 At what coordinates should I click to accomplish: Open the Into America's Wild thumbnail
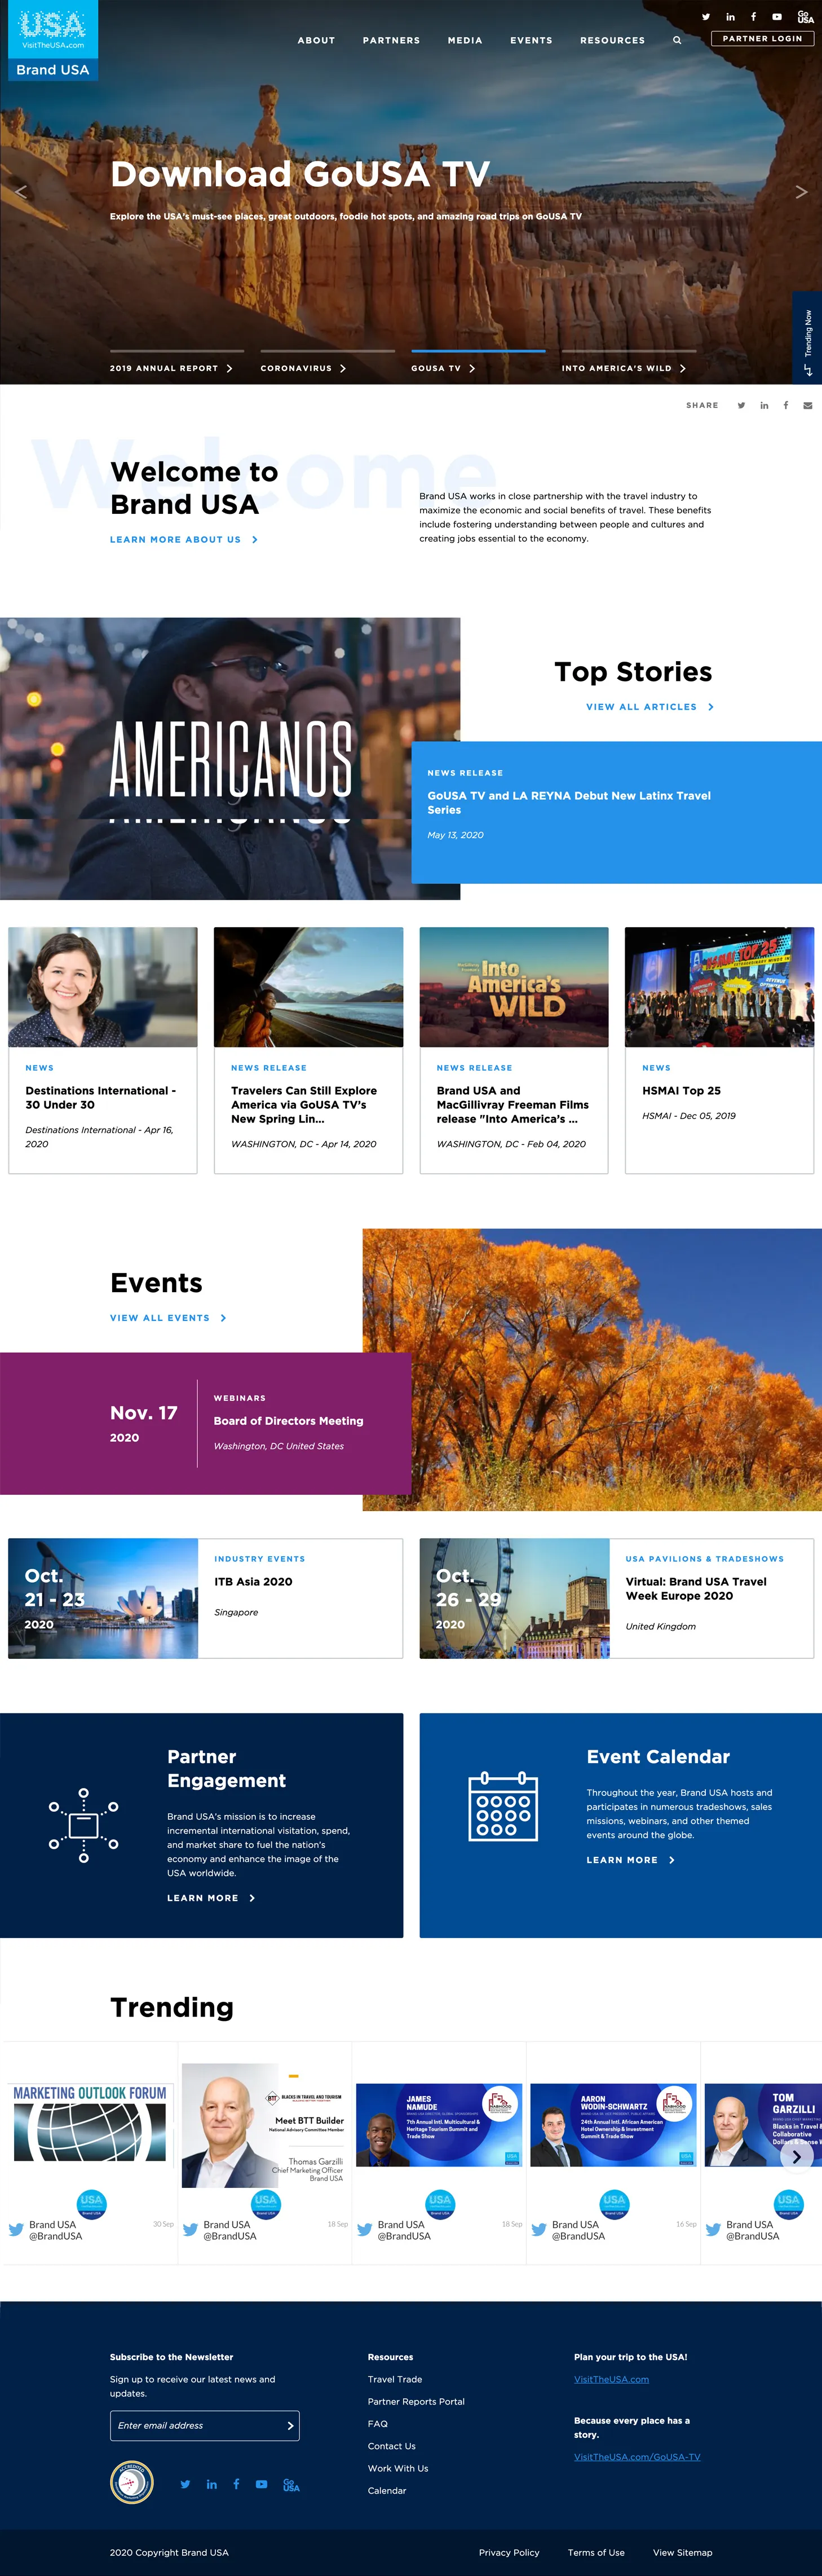(x=513, y=987)
